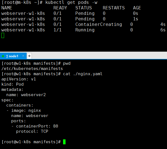Click the '1/1' ready value

coord(58,30)
